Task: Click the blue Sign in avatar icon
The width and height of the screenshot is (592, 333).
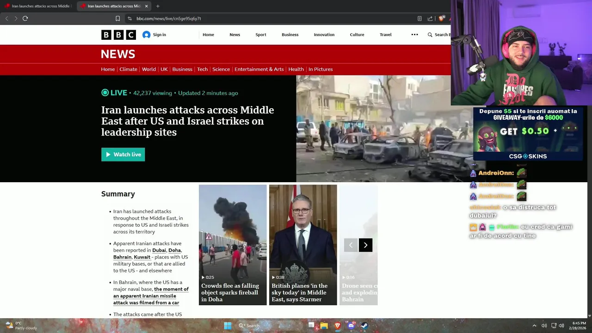Action: click(146, 35)
